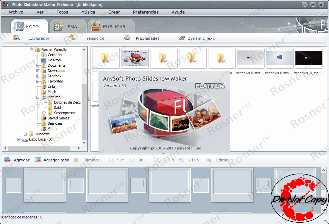Select the Videos folder

tap(53, 129)
